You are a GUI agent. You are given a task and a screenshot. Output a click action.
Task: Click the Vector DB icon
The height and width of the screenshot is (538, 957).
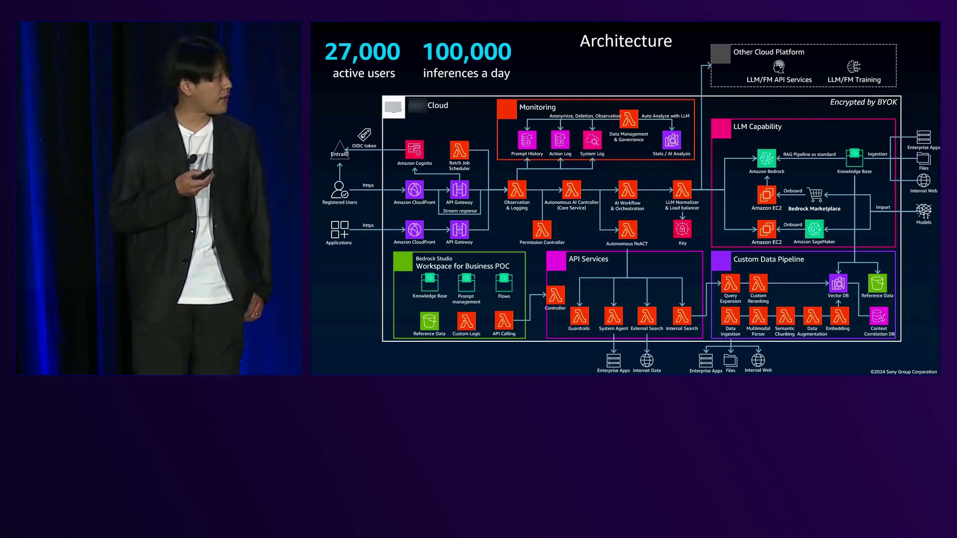click(838, 283)
